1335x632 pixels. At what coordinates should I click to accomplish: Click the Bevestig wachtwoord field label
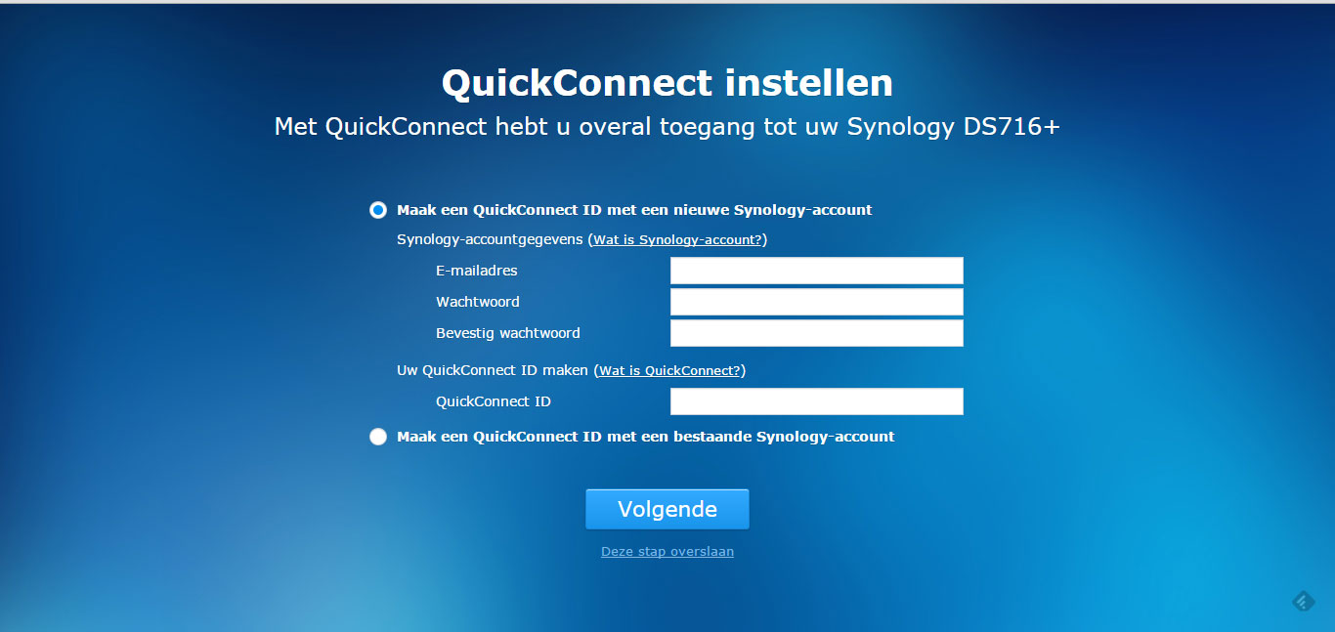coord(508,333)
